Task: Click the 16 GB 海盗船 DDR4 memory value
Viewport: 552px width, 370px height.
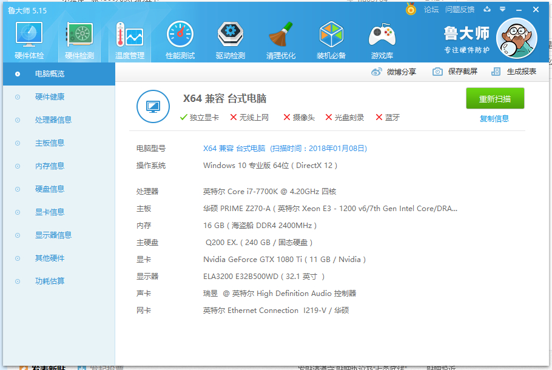Action: point(260,226)
